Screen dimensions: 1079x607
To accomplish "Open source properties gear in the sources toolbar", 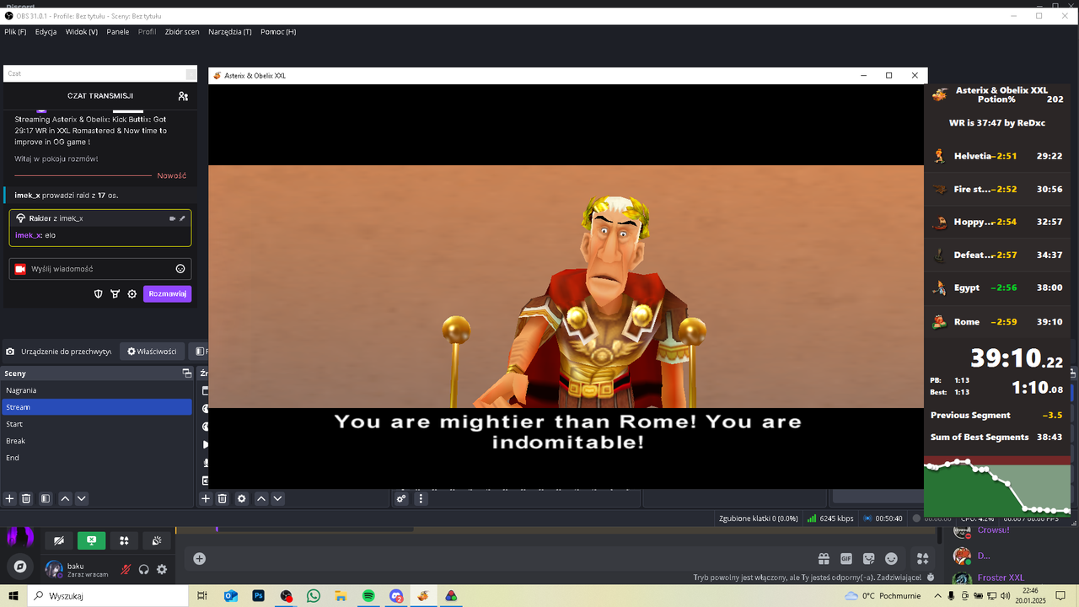I will [x=242, y=499].
